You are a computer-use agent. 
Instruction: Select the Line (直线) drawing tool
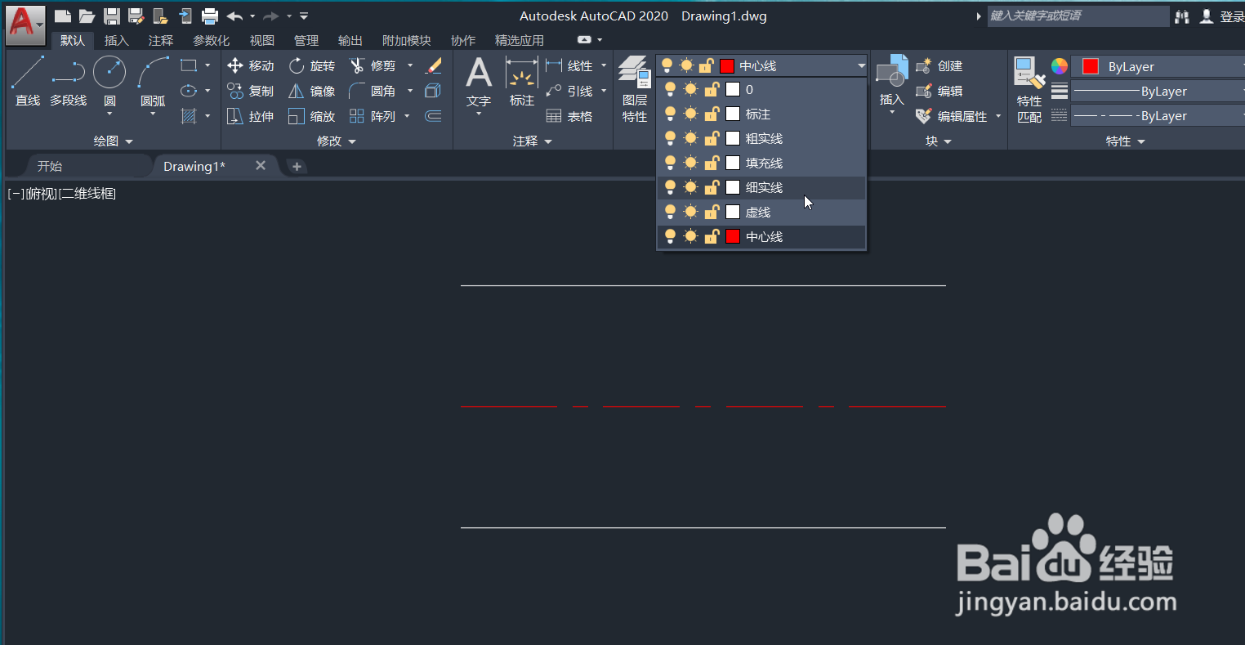click(27, 82)
